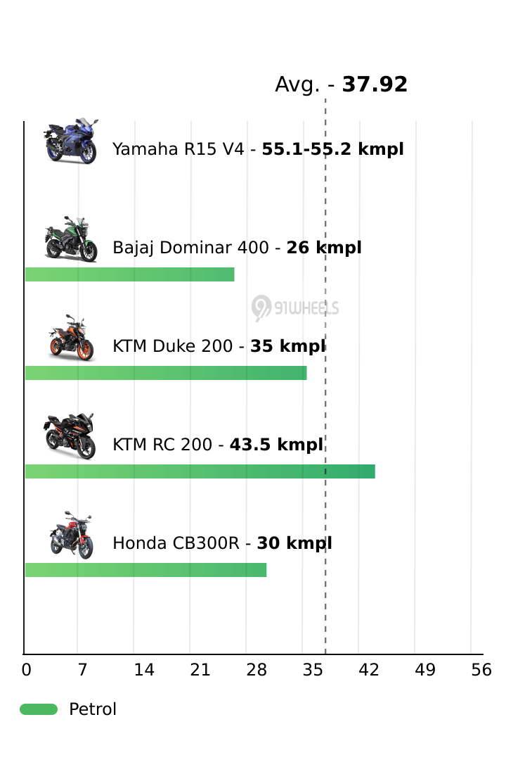Click the 0 tick on the x-axis

[27, 671]
